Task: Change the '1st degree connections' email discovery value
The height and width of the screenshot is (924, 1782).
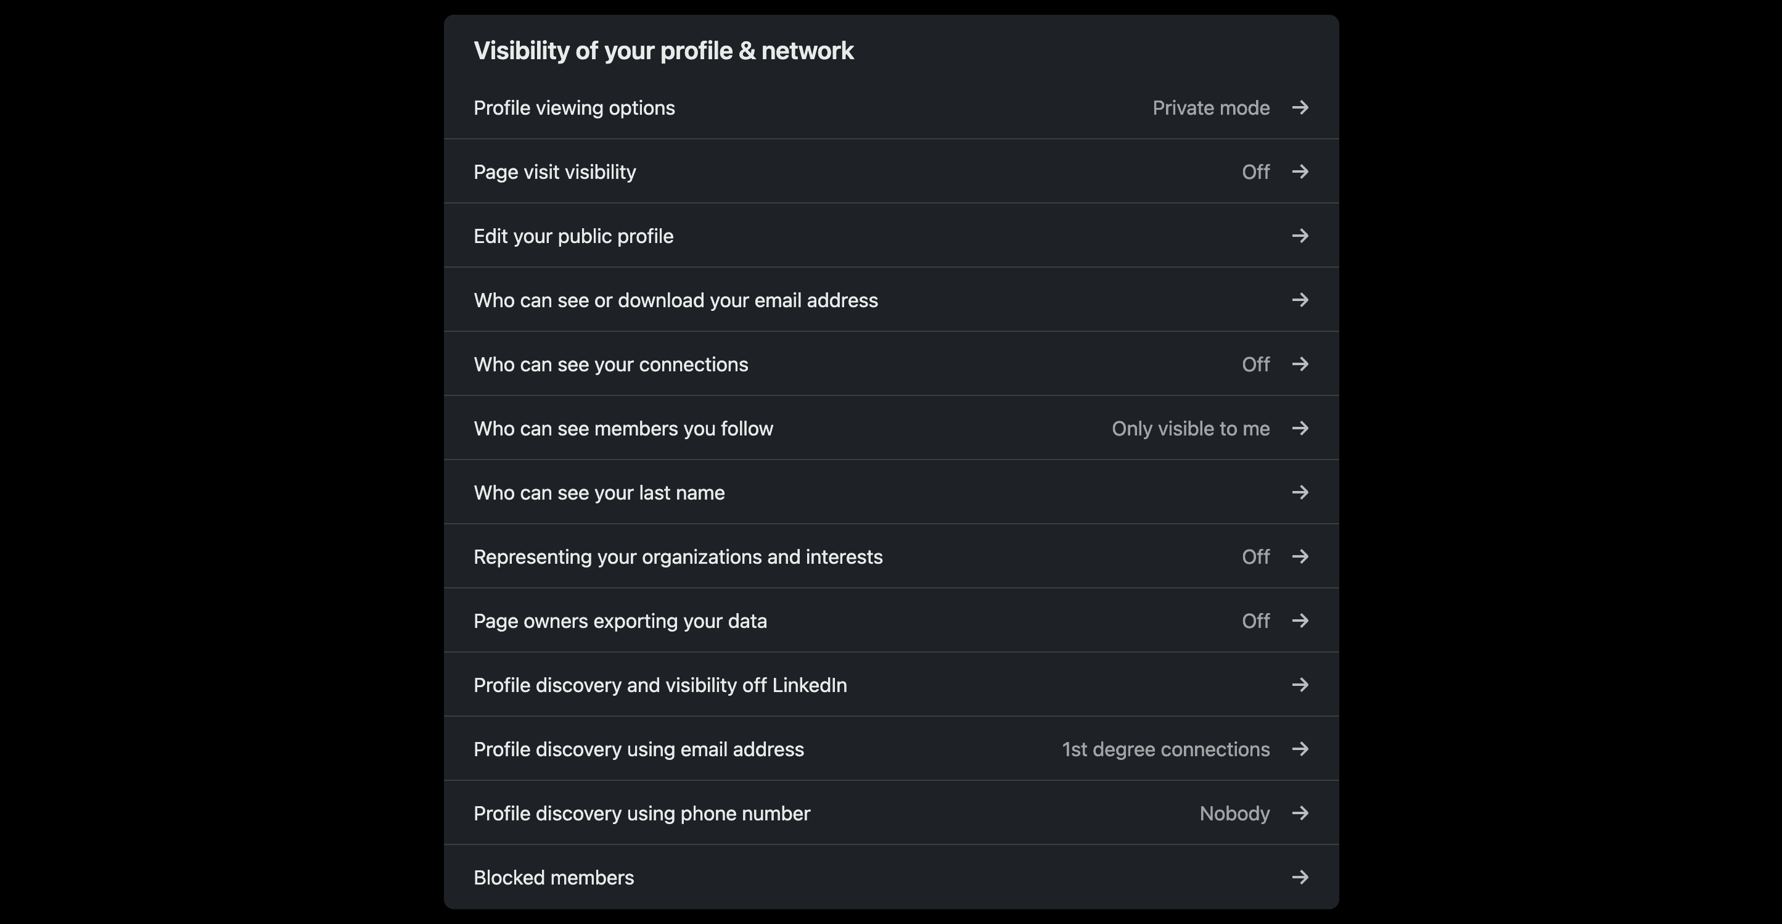Action: (x=1165, y=749)
